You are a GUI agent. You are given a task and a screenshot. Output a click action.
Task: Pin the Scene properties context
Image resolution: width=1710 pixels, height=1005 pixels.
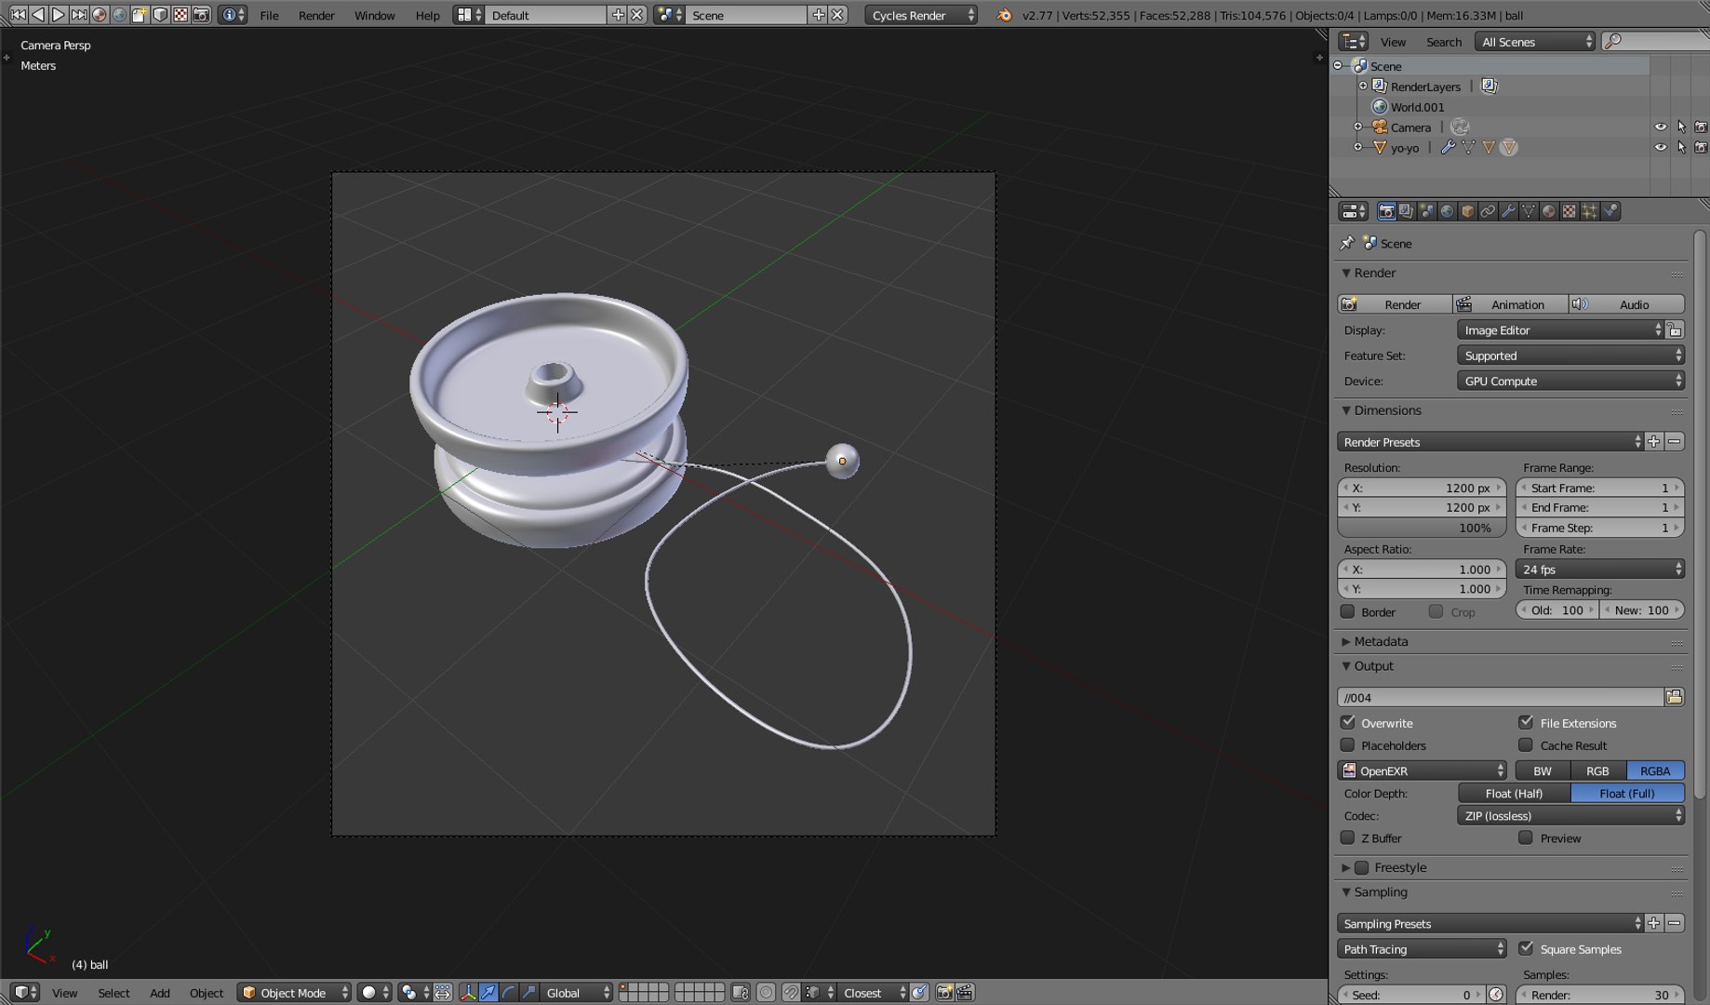point(1347,243)
